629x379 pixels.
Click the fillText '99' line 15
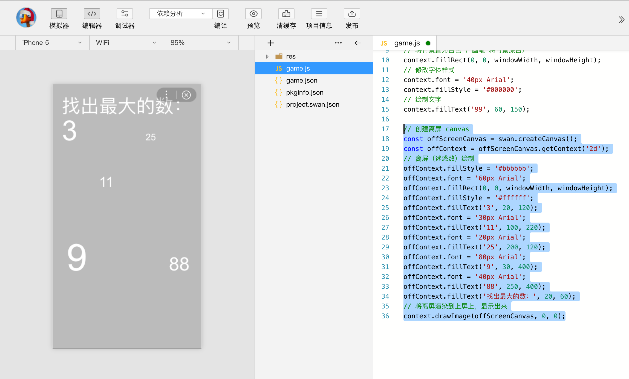point(466,109)
